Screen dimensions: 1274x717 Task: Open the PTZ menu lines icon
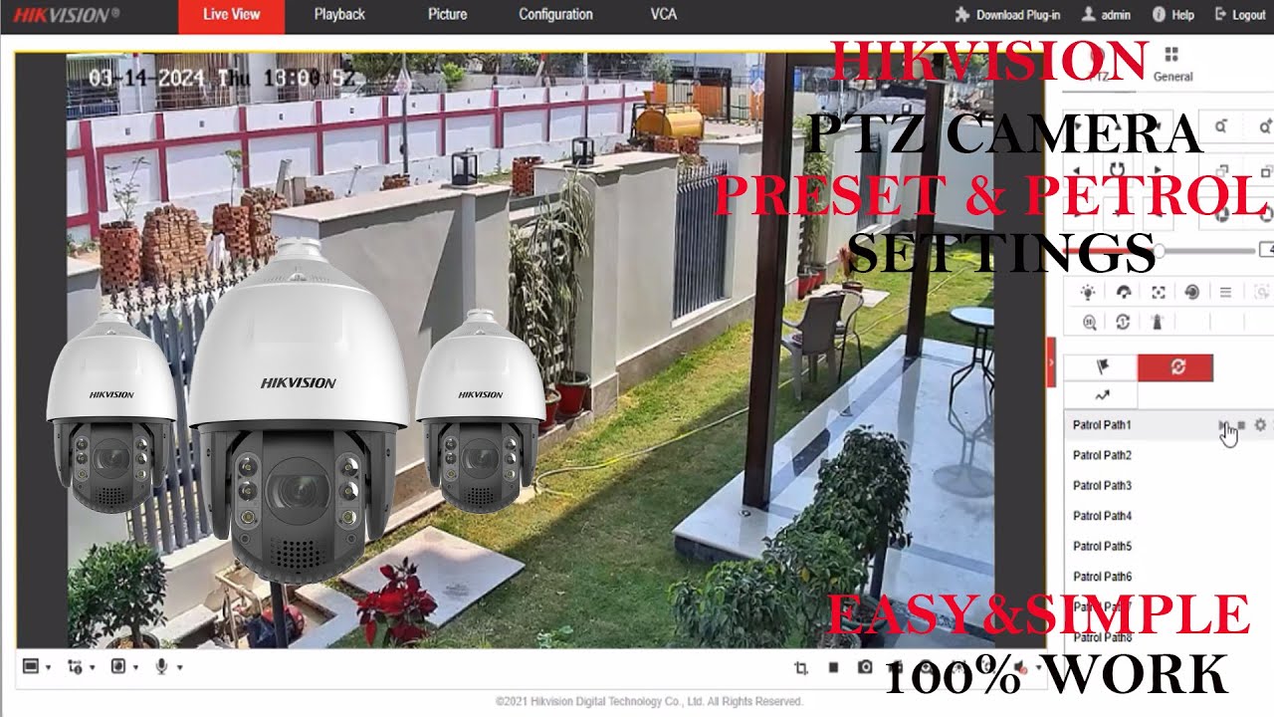1226,292
